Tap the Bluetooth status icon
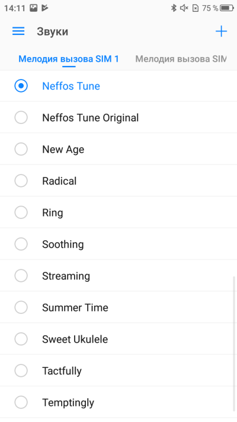This screenshot has height=422, width=237. pyautogui.click(x=174, y=8)
